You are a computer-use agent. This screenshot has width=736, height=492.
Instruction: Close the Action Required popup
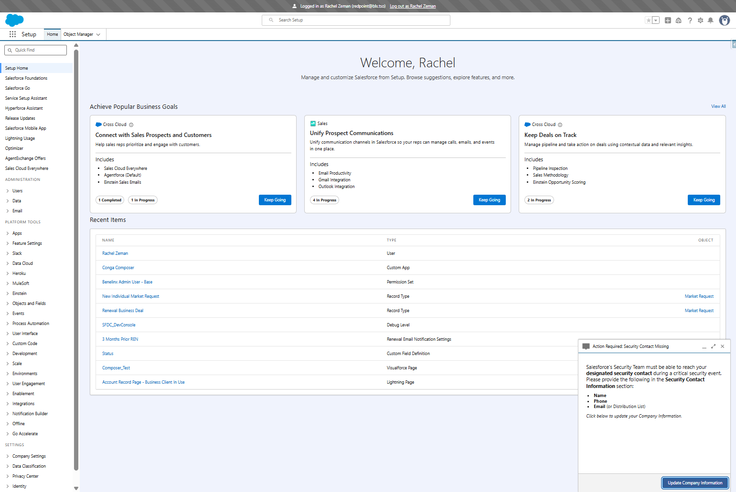pyautogui.click(x=723, y=346)
